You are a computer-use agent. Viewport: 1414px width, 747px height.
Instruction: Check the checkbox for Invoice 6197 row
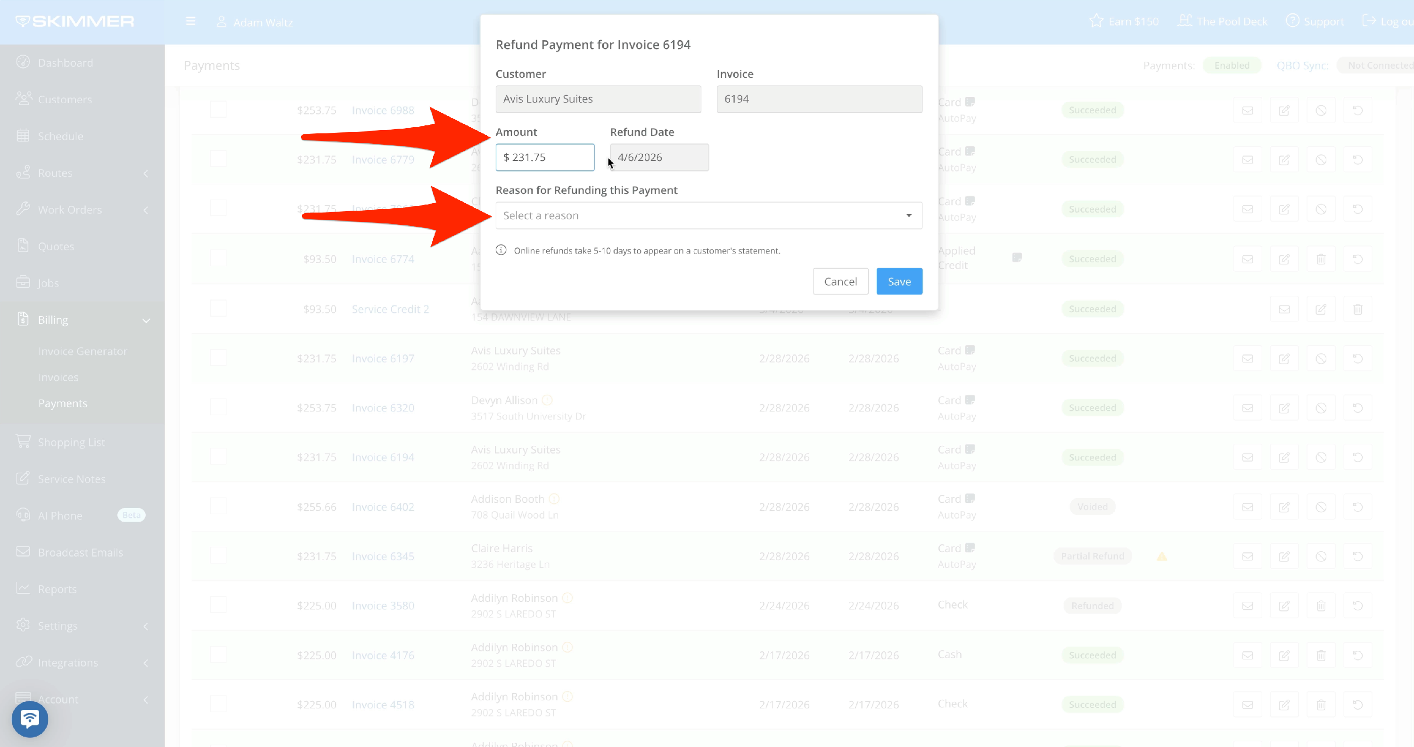(218, 358)
